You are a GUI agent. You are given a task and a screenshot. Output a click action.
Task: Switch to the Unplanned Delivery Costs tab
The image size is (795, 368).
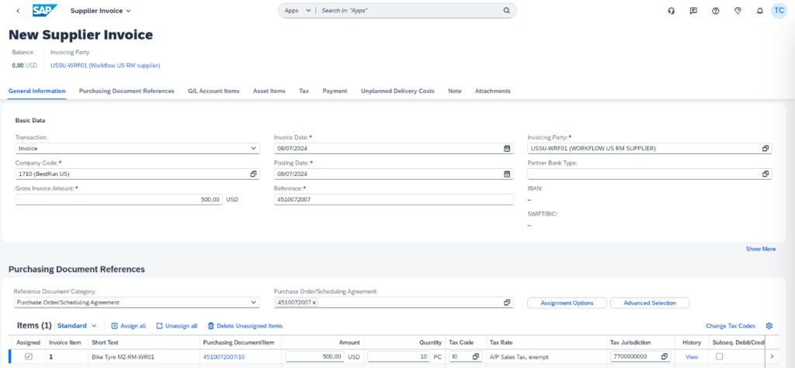tap(397, 91)
